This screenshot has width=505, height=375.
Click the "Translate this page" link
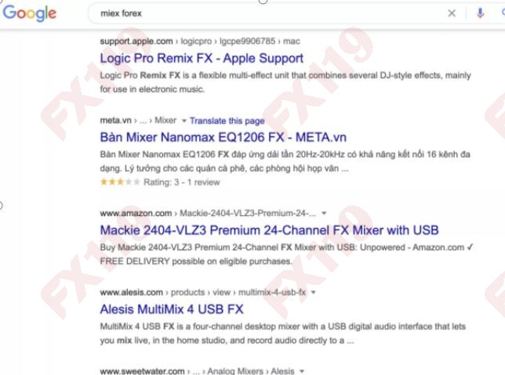click(x=227, y=121)
